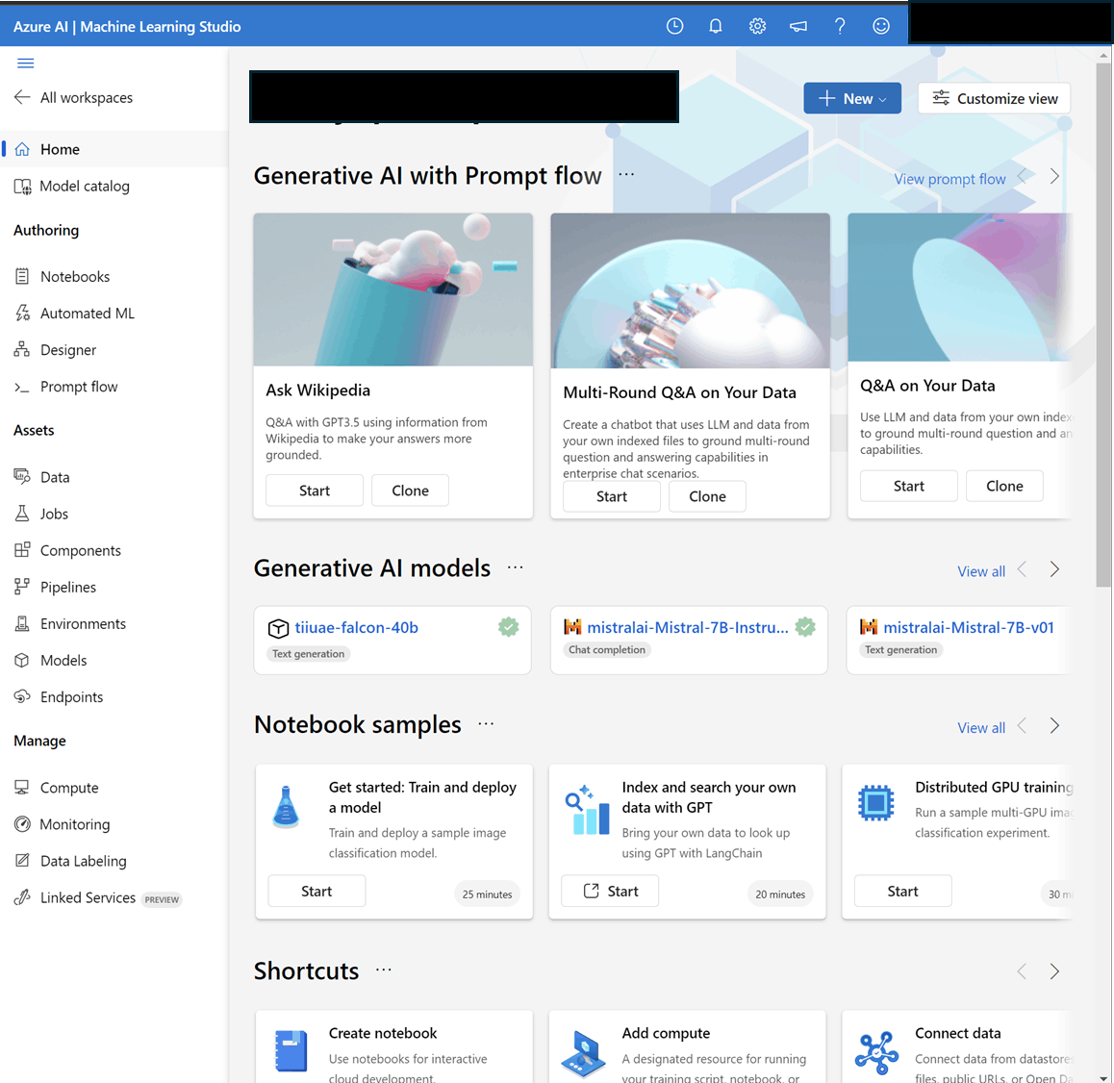
Task: Click falcon-40b verified badge icon
Action: (508, 627)
